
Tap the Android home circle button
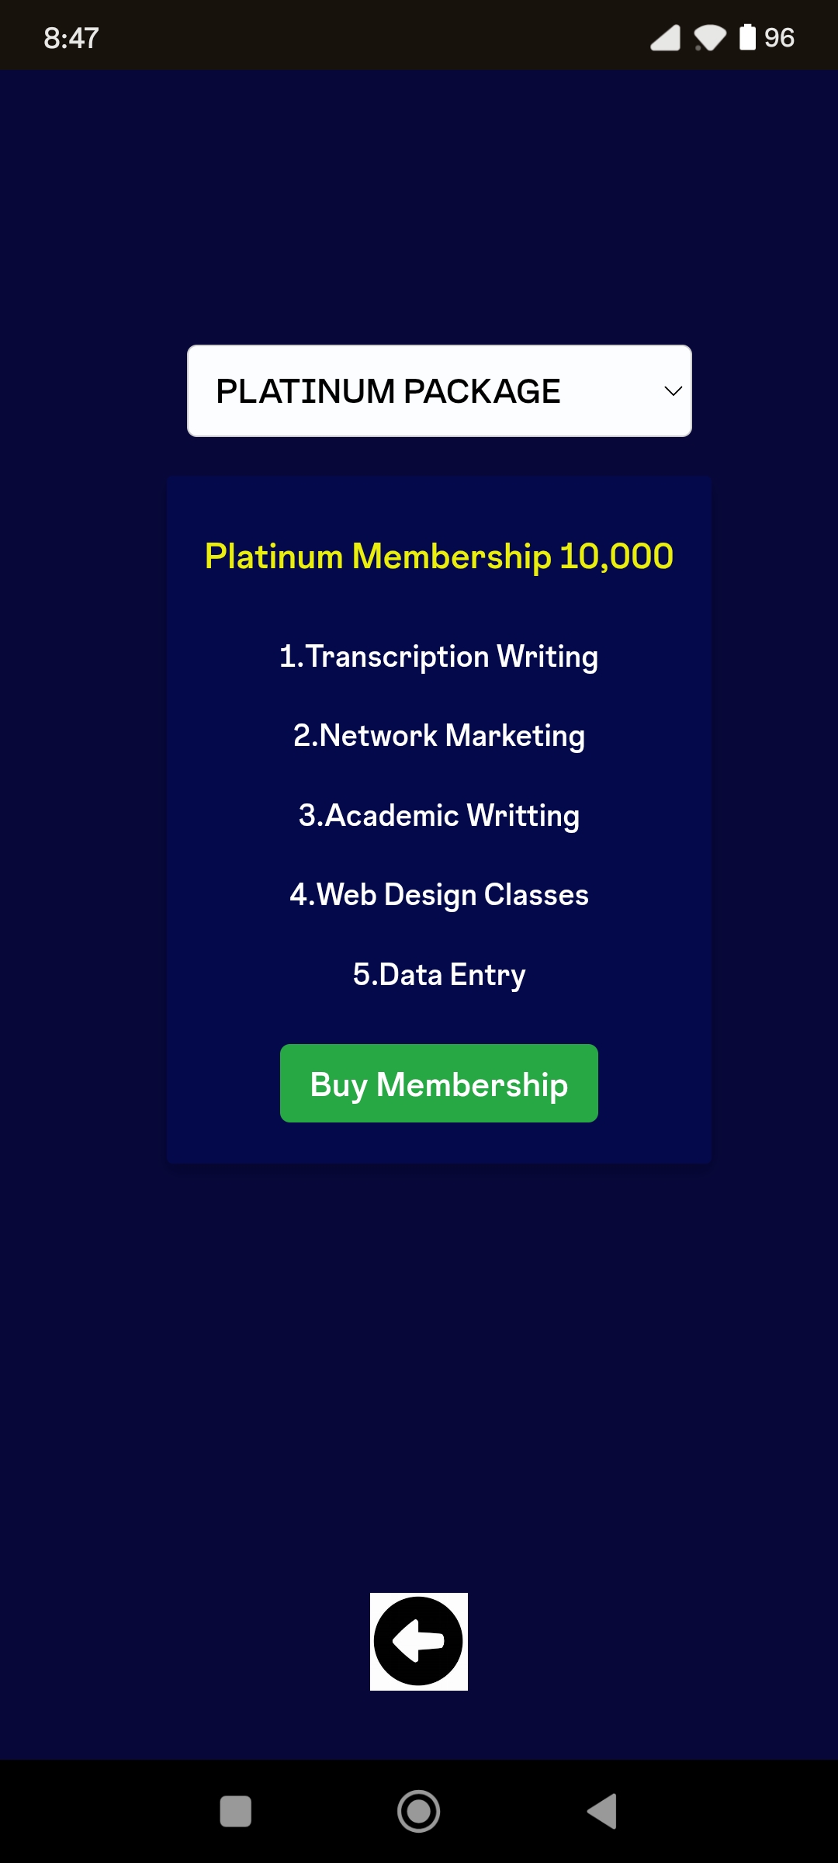tap(419, 1812)
